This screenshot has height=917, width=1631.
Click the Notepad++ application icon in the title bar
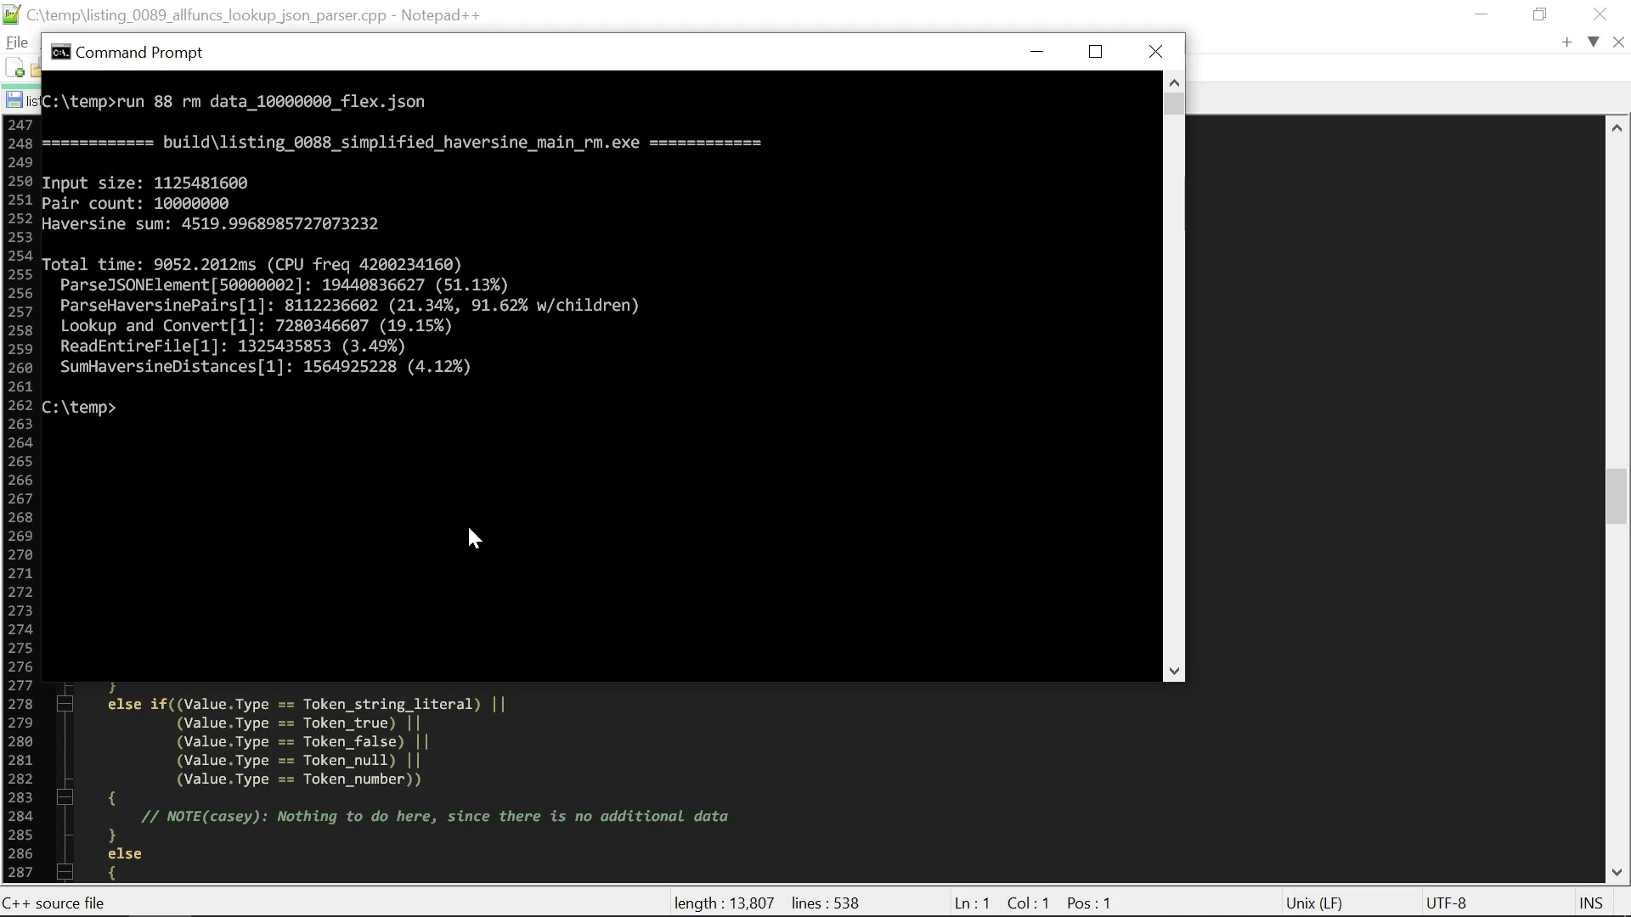(x=11, y=14)
